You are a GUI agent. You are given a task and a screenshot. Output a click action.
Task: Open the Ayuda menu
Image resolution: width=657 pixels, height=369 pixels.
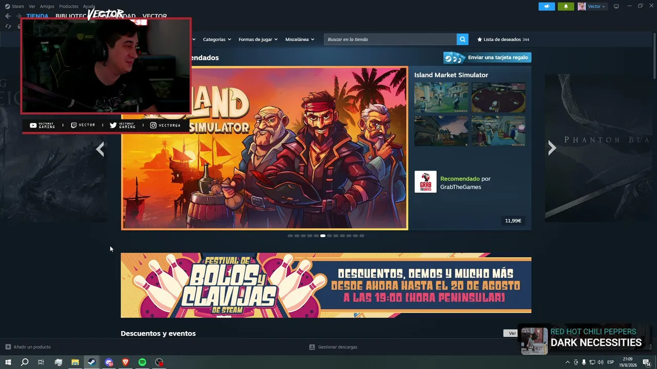point(89,6)
